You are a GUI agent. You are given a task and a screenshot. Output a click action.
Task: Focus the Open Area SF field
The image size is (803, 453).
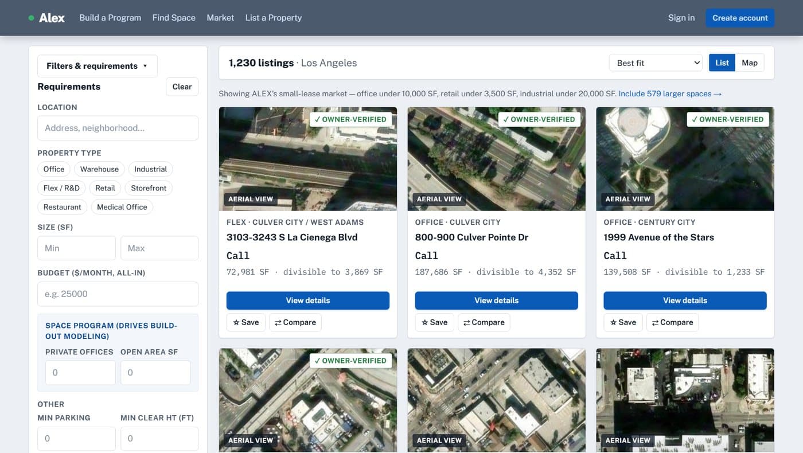tap(155, 373)
